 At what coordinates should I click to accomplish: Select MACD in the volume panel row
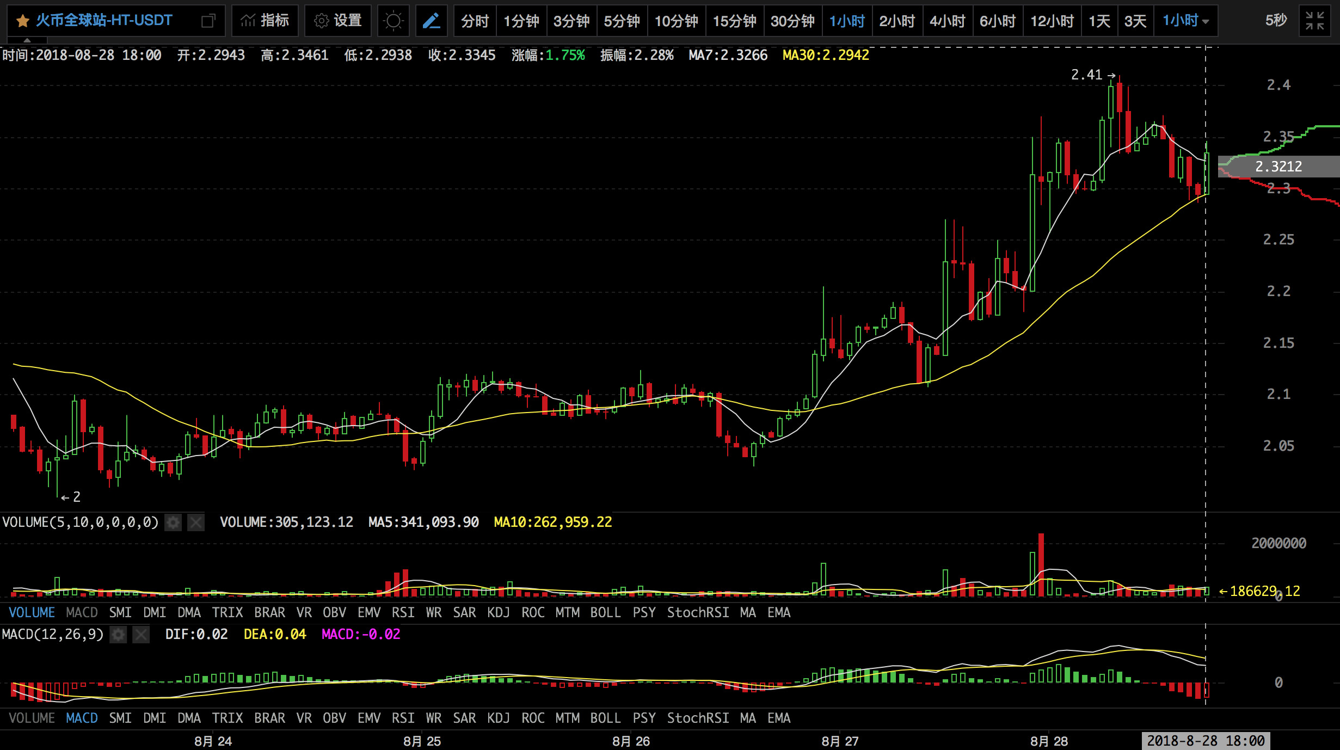82,613
